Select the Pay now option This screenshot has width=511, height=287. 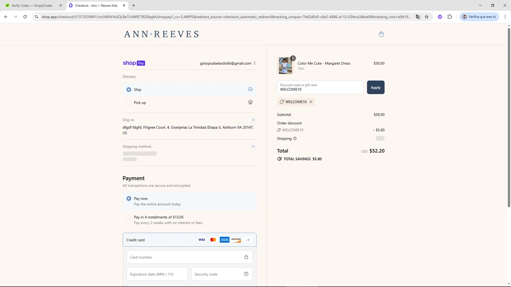point(129,199)
